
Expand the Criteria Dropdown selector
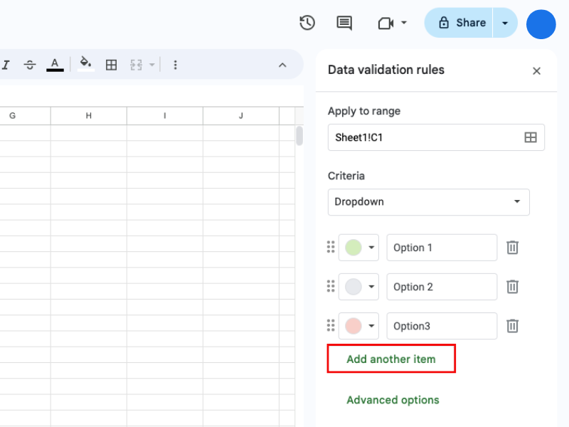coord(428,202)
